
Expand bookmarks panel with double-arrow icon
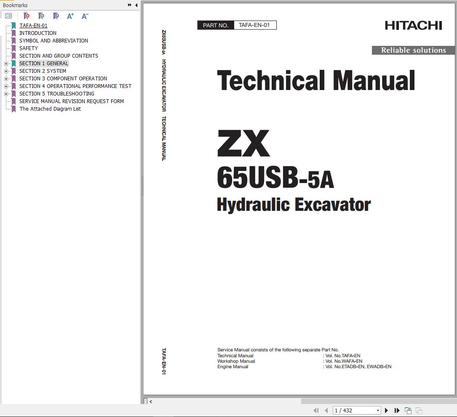(130, 5)
